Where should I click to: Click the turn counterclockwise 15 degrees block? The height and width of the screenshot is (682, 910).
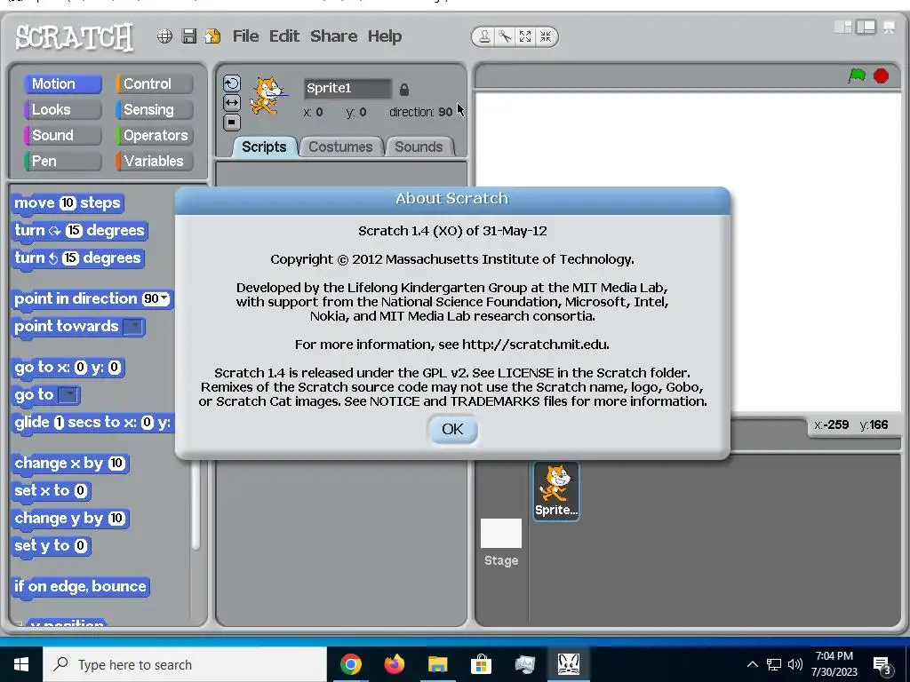click(78, 258)
